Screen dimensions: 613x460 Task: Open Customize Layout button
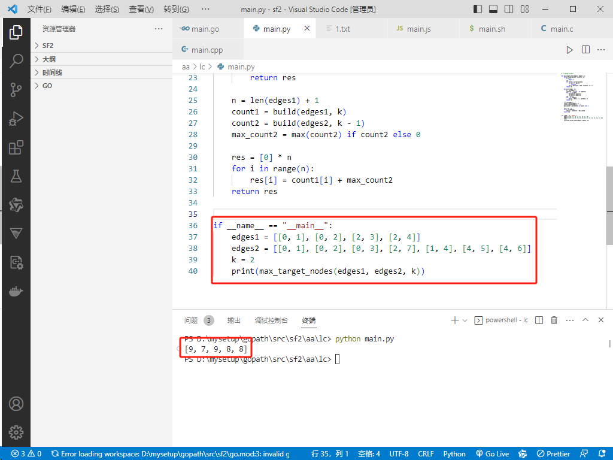pos(524,9)
